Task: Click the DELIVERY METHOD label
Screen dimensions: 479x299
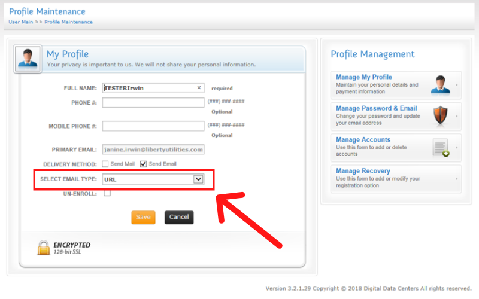Action: click(70, 164)
